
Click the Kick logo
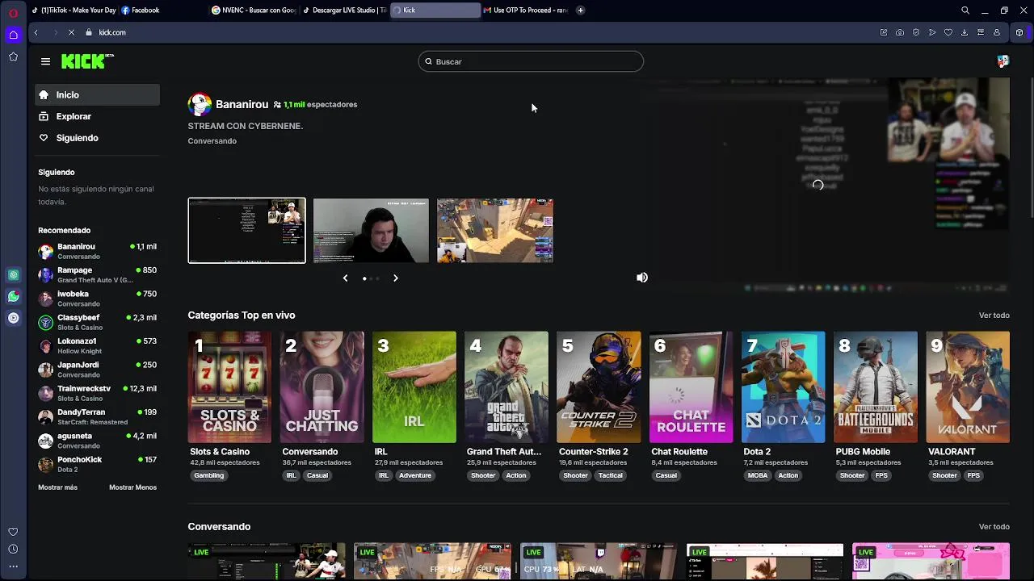point(87,61)
